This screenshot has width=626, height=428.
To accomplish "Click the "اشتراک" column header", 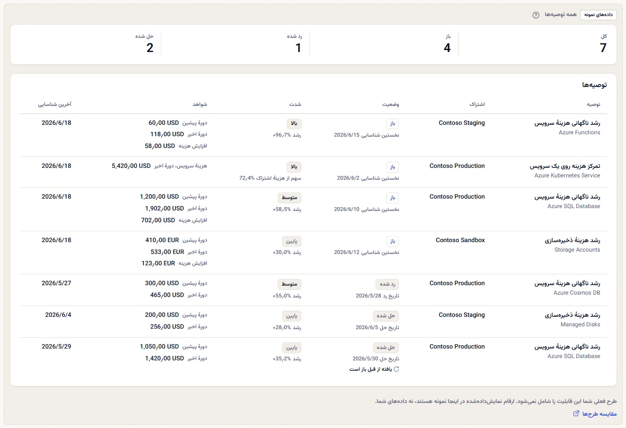I will (477, 105).
